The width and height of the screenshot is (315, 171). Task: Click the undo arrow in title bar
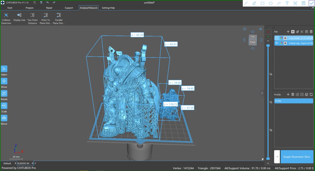click(x=48, y=2)
